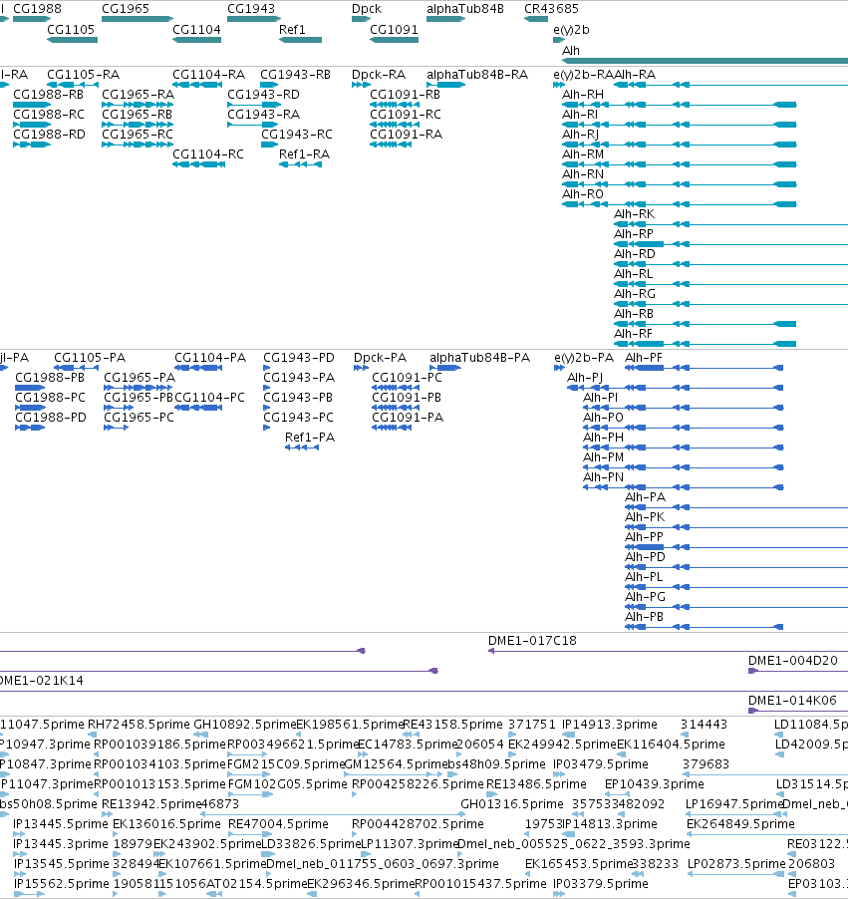Click protein label CG1105-PA
This screenshot has height=899, width=848.
(x=90, y=358)
